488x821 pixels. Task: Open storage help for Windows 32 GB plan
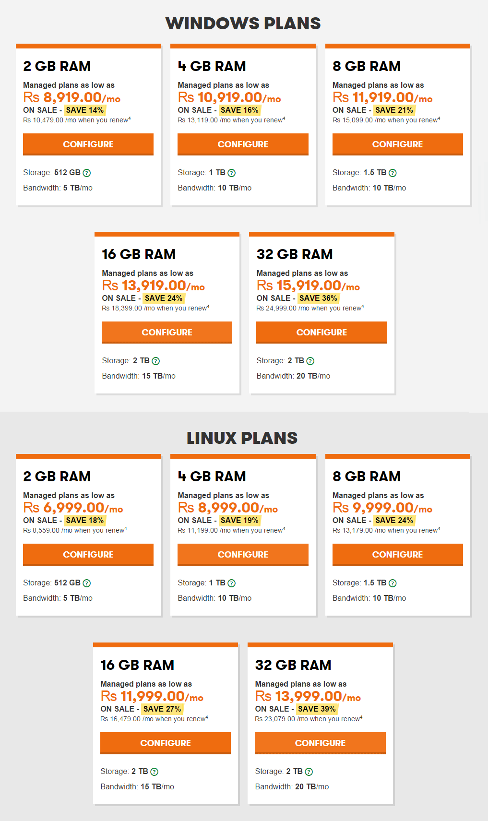[x=311, y=360]
